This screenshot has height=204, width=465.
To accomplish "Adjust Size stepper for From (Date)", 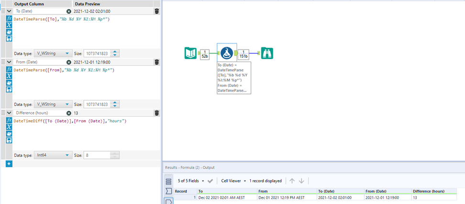I will 115,104.
